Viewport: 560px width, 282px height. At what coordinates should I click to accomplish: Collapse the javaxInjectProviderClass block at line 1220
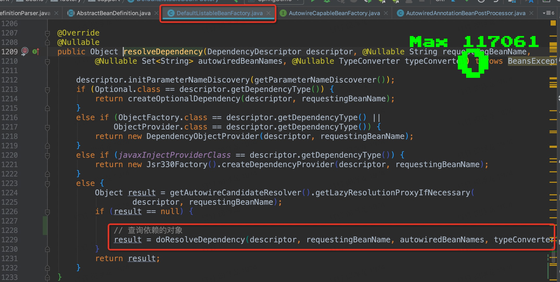pos(47,156)
